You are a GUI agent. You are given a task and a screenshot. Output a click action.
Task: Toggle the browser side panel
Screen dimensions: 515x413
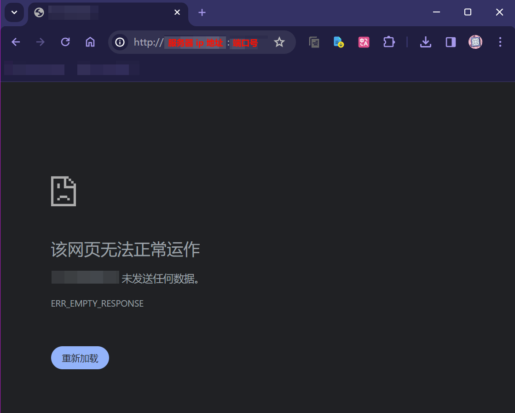[x=451, y=42]
